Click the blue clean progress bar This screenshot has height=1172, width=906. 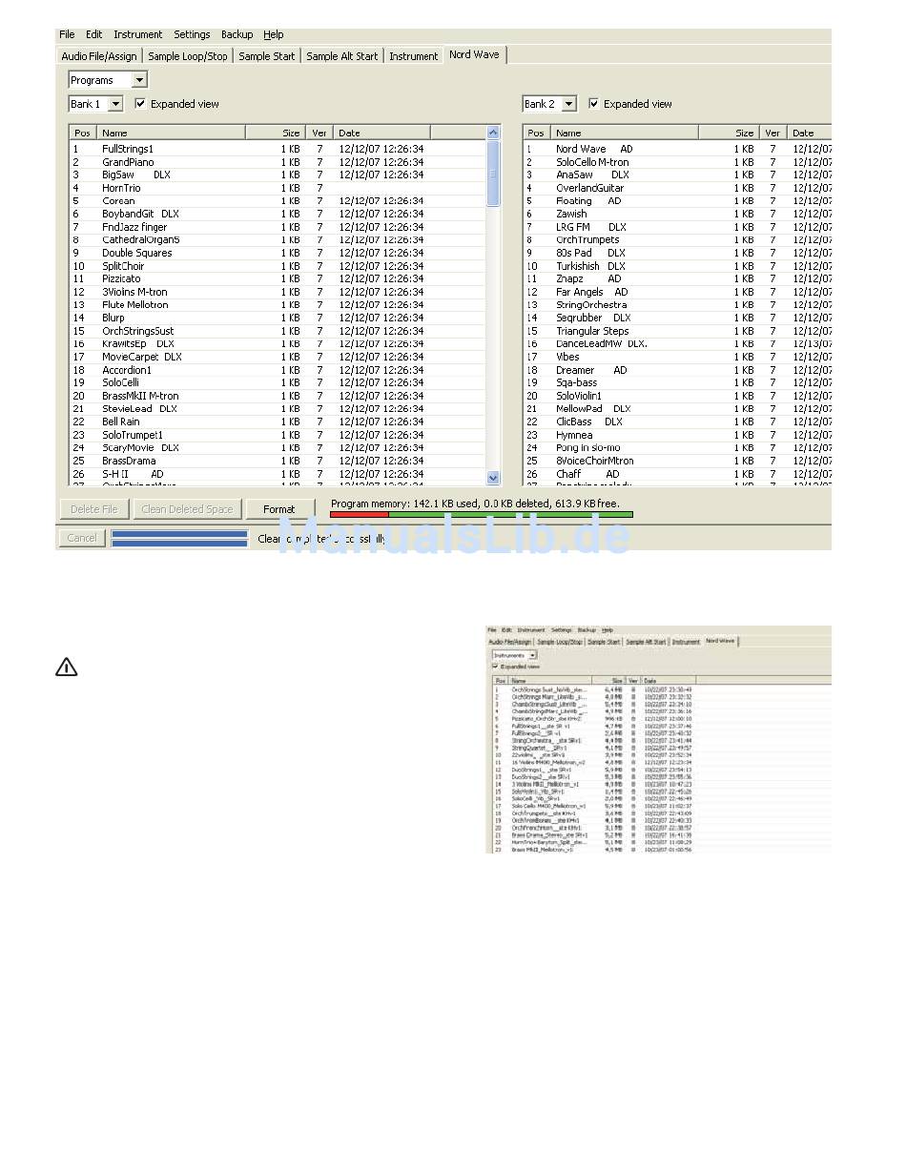tap(179, 539)
